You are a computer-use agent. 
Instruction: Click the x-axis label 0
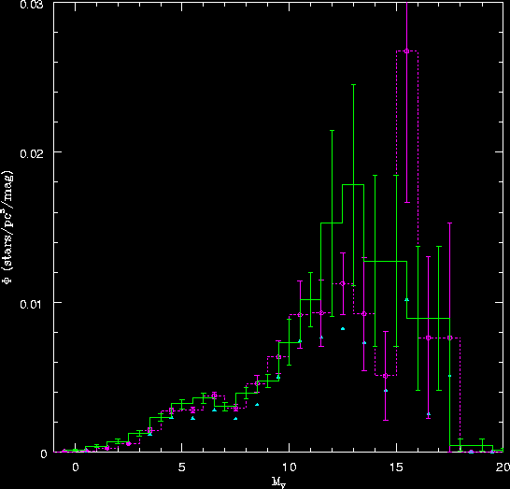pos(75,467)
